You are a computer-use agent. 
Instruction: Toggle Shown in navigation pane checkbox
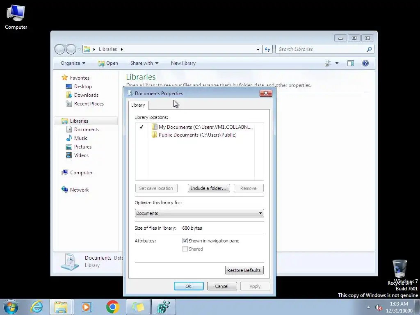pos(185,240)
